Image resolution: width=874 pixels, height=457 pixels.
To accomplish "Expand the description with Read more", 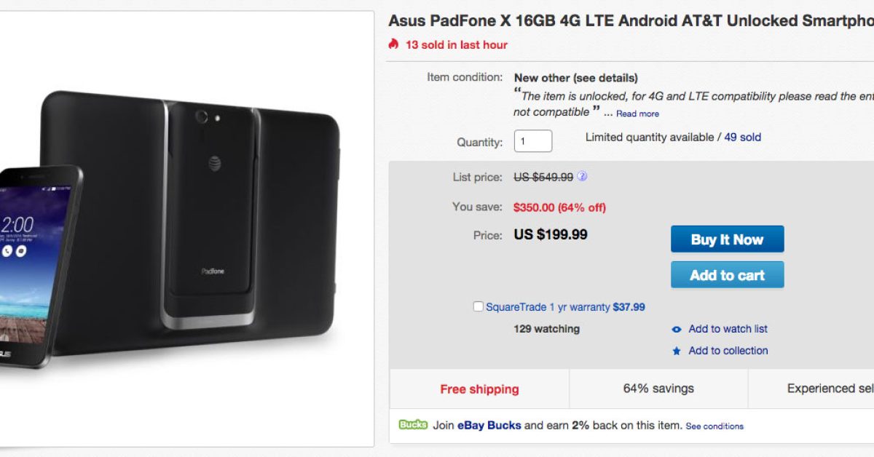I will (637, 114).
